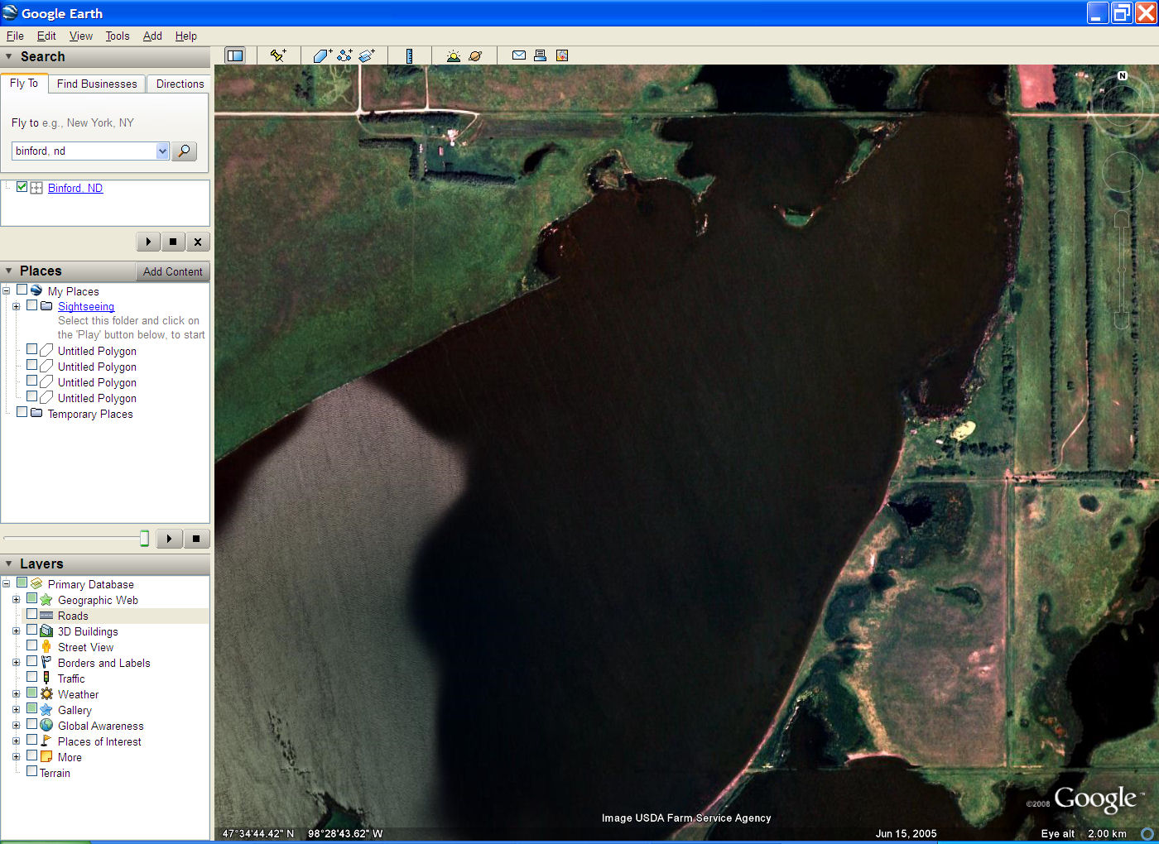The height and width of the screenshot is (844, 1159).
Task: Open the Edit menu
Action: point(46,36)
